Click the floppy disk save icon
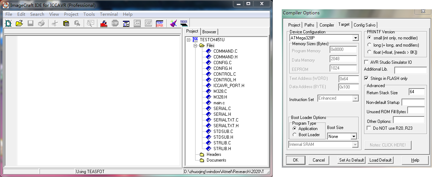 [x=31, y=24]
